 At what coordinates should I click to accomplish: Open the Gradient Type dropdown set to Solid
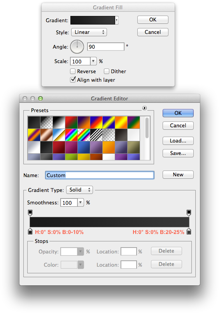(x=80, y=190)
